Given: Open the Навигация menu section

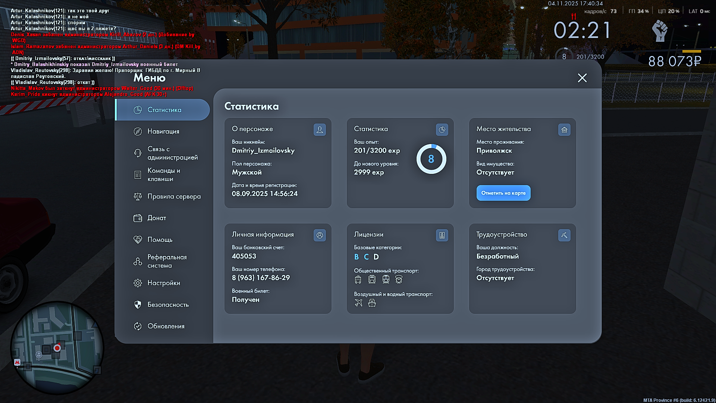Looking at the screenshot, I should point(163,131).
